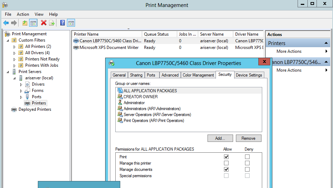Click the Forms node icon in tree

click(27, 91)
